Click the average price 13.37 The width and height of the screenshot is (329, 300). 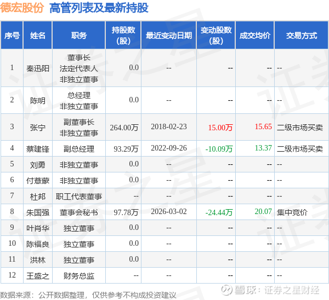click(263, 148)
